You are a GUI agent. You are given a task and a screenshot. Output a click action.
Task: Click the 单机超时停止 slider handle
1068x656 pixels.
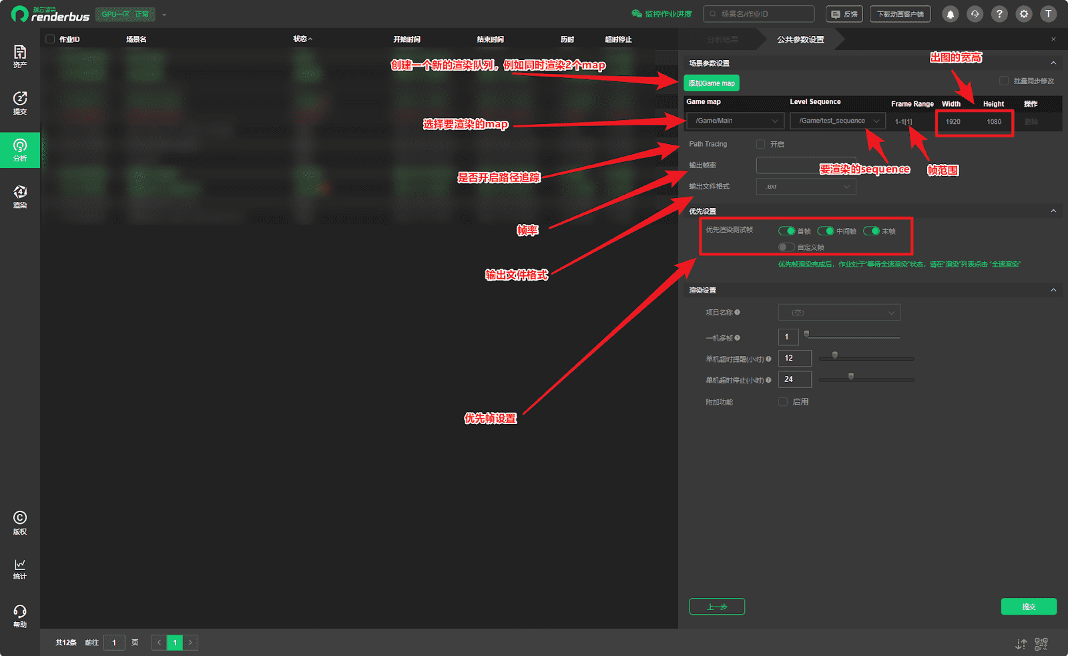pyautogui.click(x=850, y=377)
